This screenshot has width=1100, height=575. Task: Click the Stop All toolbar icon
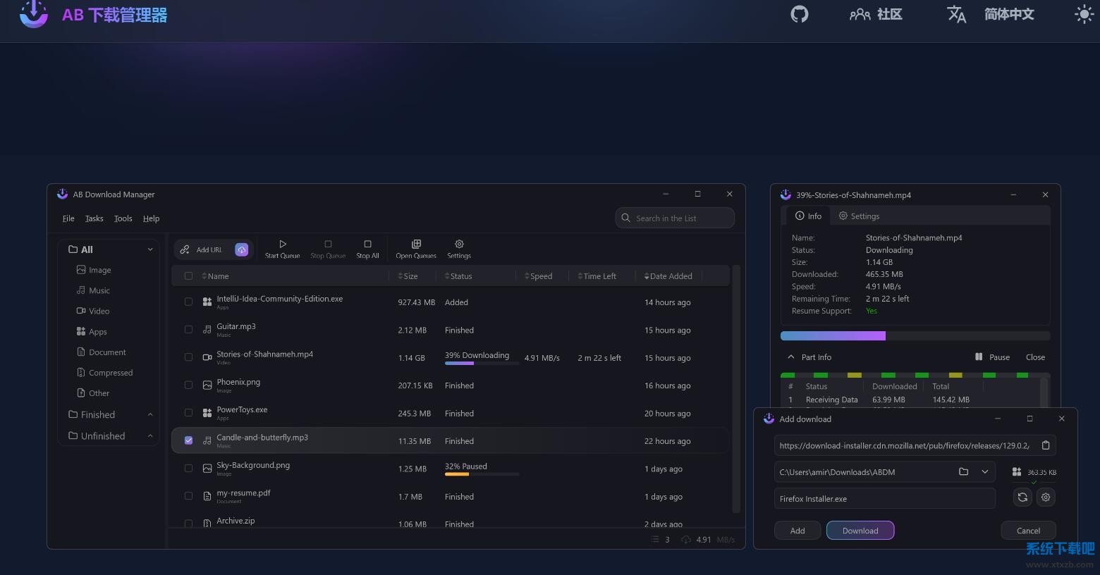click(x=367, y=244)
